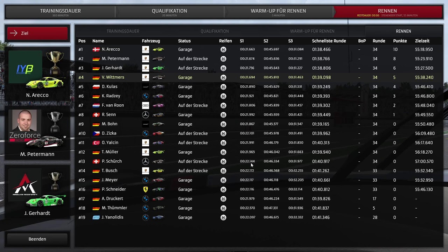Click Turkey flag beside O. Yalcin

[x=96, y=143]
